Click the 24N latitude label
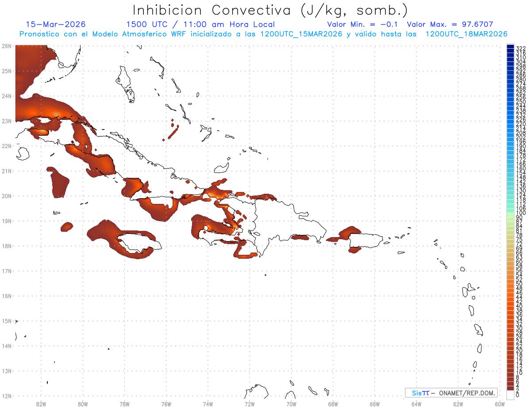This screenshot has width=531, height=410. (7, 96)
